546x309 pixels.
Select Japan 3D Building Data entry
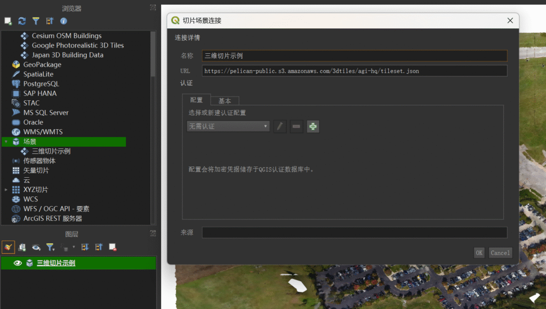68,55
